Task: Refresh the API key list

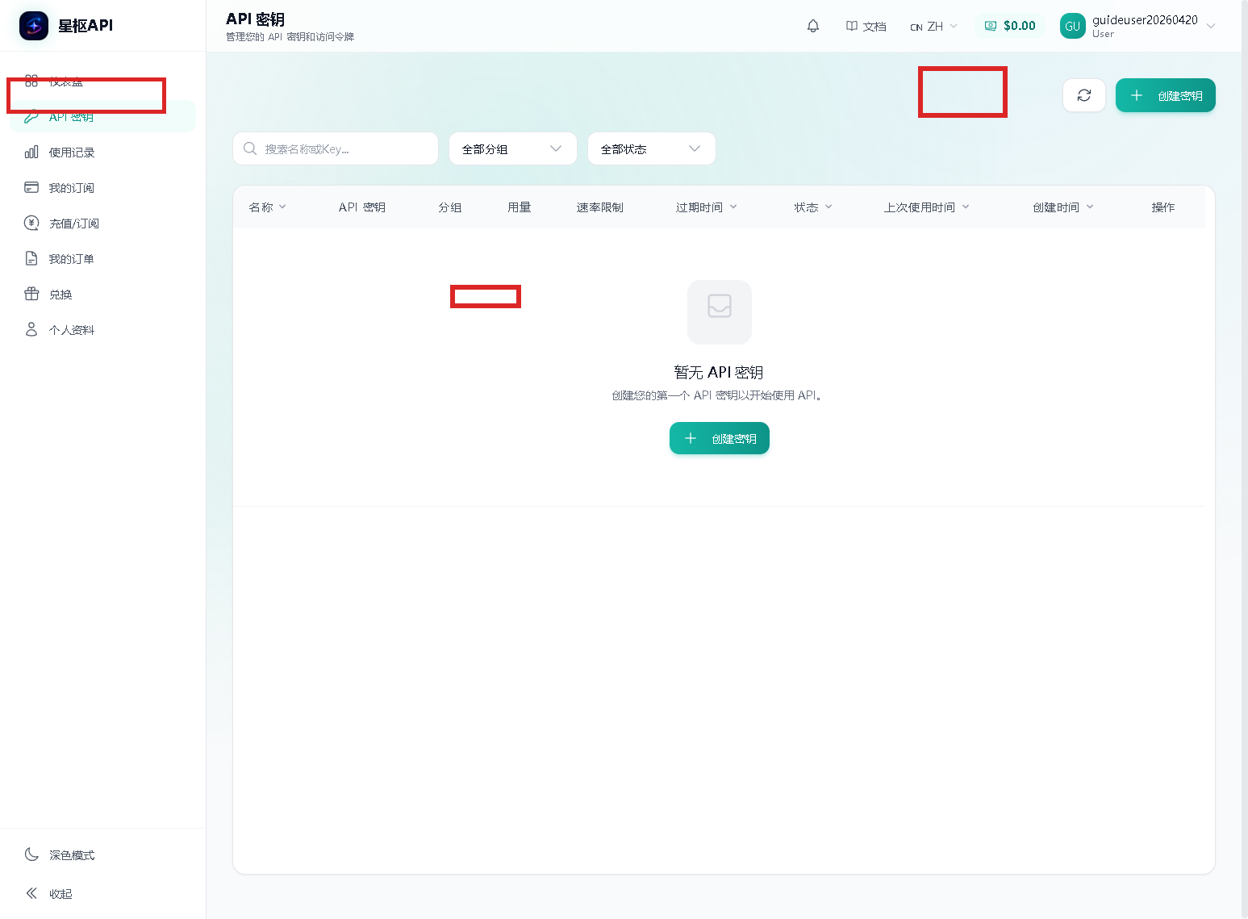Action: coord(1083,95)
